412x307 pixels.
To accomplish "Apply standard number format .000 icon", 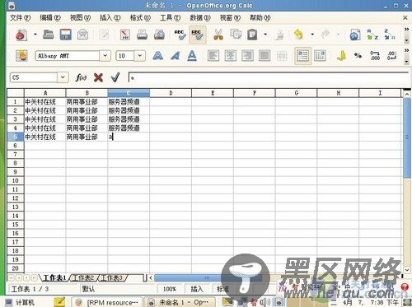I will pos(375,56).
